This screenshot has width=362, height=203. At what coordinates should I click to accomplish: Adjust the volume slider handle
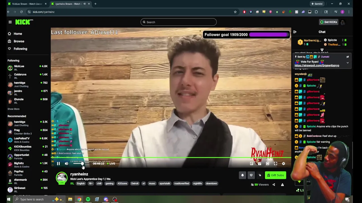coord(82,164)
